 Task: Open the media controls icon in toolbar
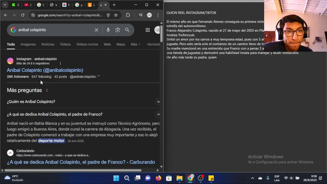coord(141,15)
